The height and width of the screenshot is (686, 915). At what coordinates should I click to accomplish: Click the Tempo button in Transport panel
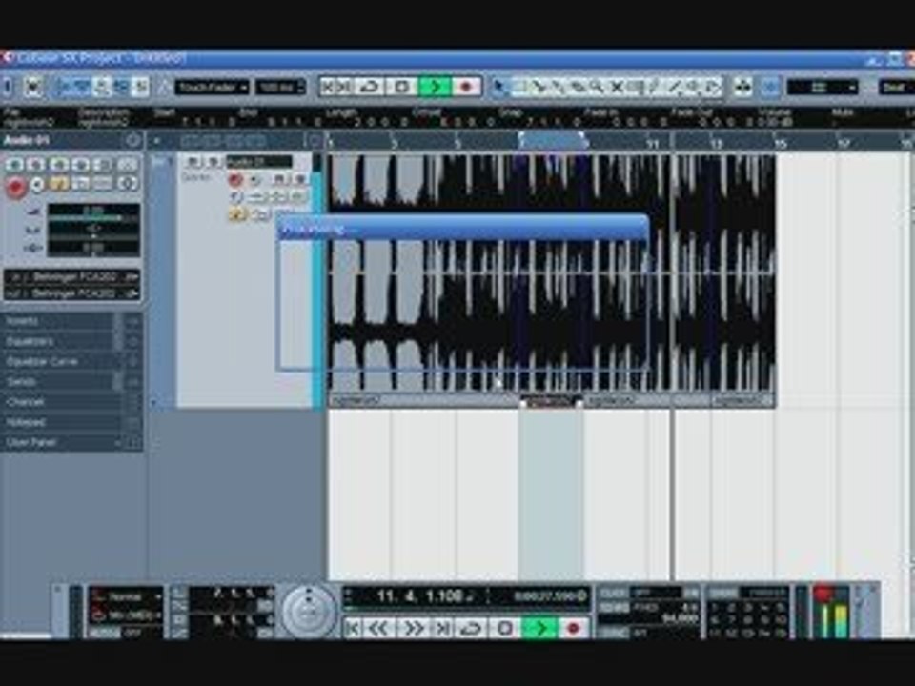tap(613, 607)
